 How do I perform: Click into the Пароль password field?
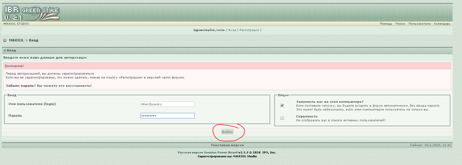point(167,116)
